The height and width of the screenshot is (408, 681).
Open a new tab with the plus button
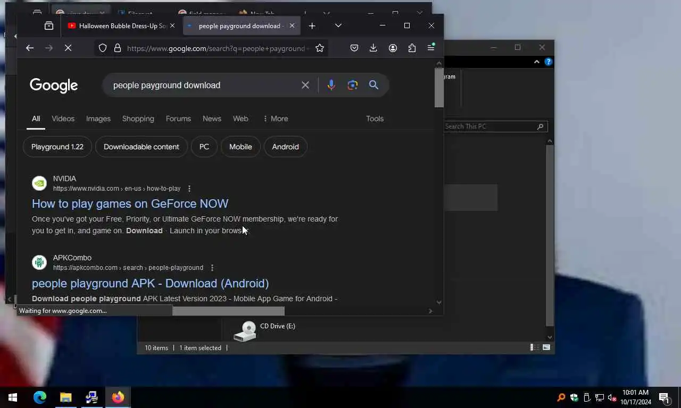click(312, 25)
